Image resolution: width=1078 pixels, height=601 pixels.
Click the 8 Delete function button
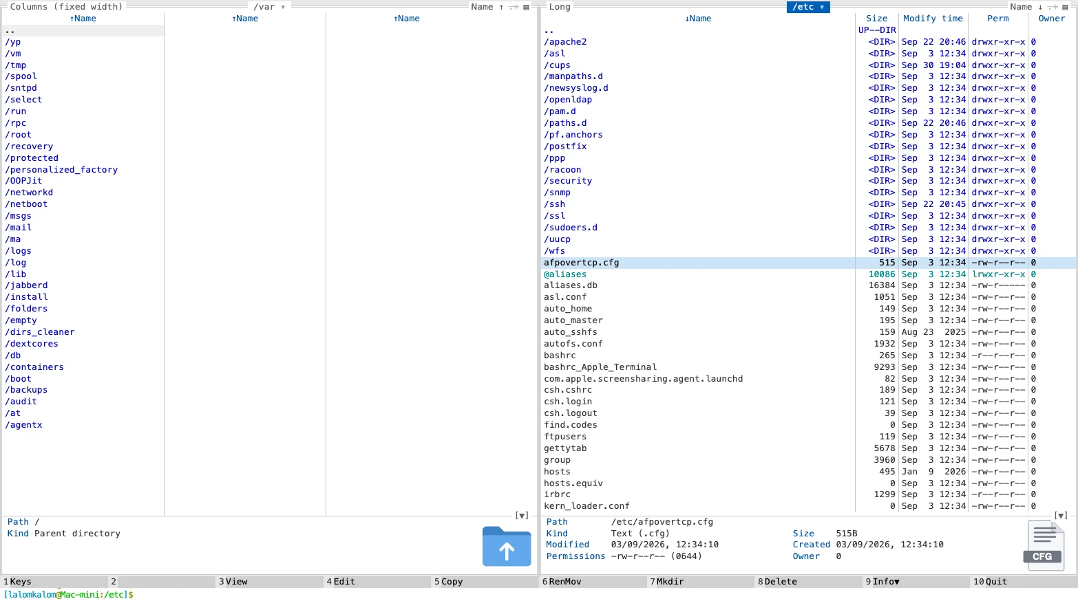(810, 582)
